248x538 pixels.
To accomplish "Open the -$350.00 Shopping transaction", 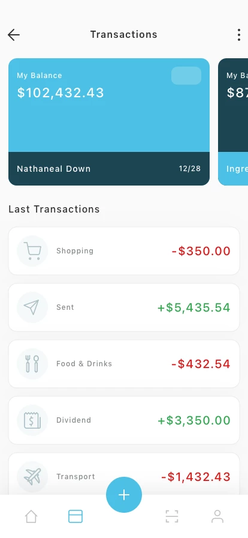I will [x=124, y=251].
